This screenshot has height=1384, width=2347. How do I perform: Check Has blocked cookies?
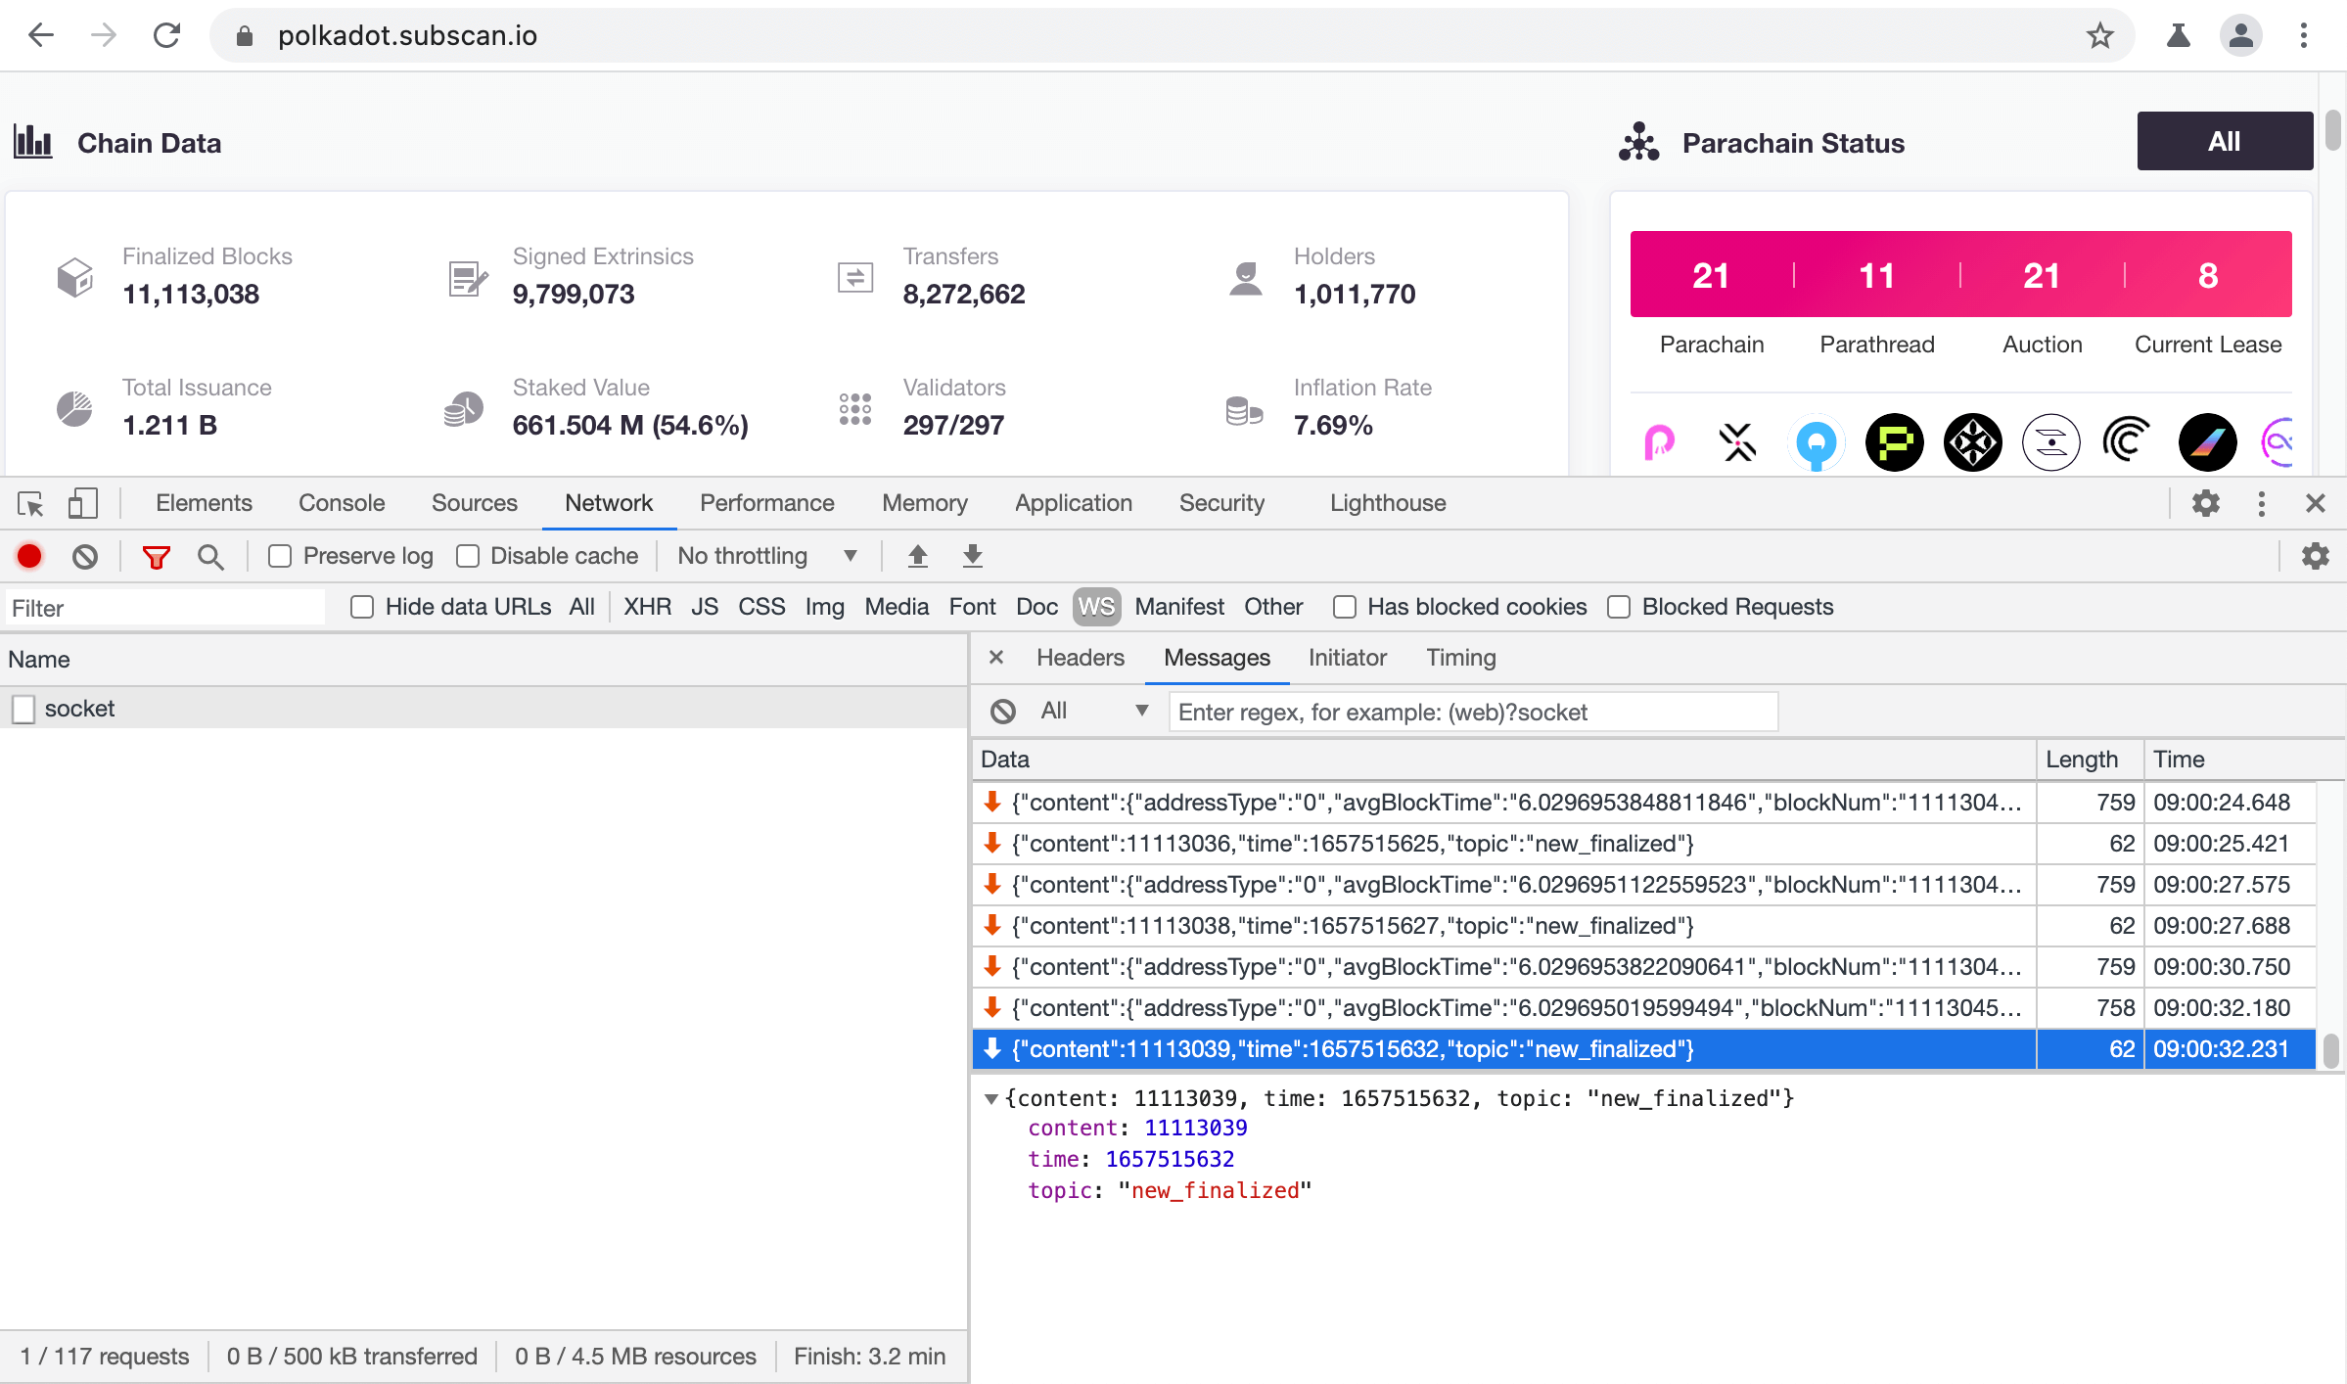click(x=1345, y=607)
